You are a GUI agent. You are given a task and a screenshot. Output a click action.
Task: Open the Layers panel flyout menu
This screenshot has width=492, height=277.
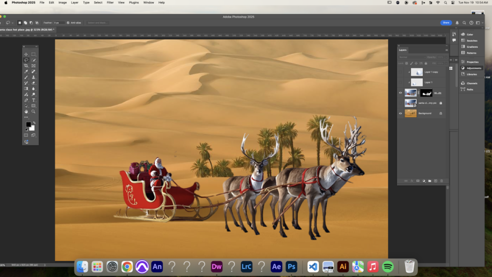[446, 50]
